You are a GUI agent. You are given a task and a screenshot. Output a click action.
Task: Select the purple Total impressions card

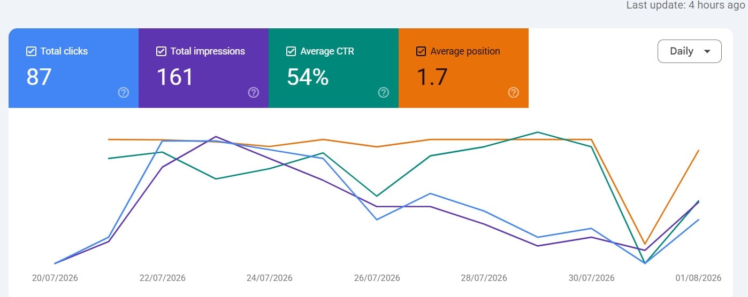tap(203, 68)
